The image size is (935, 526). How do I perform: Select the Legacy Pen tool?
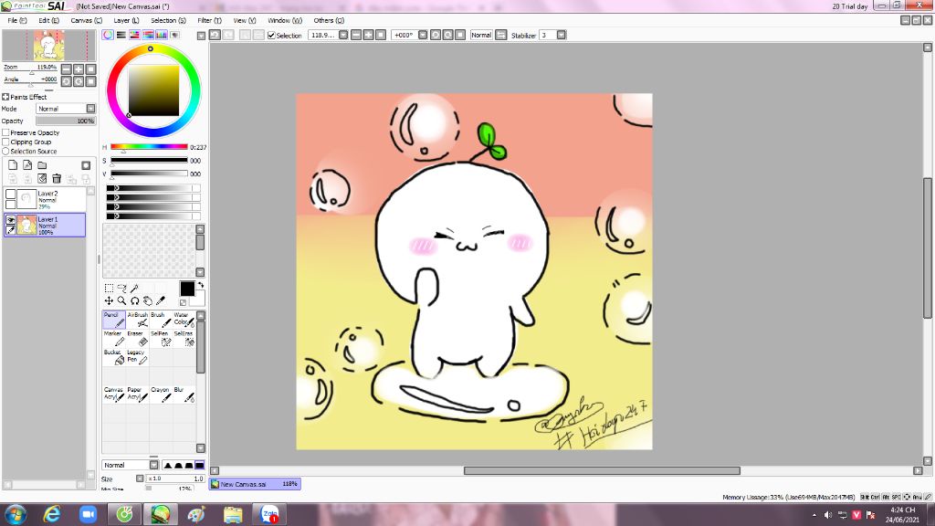pos(137,357)
